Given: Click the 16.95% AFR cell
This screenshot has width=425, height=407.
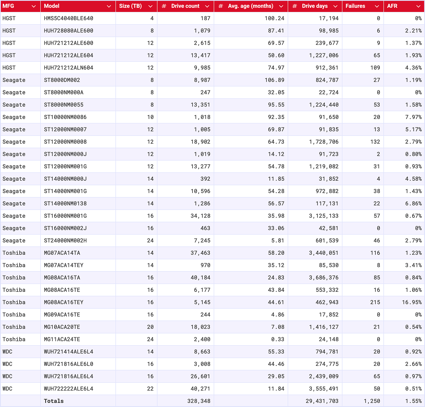Looking at the screenshot, I should (411, 302).
